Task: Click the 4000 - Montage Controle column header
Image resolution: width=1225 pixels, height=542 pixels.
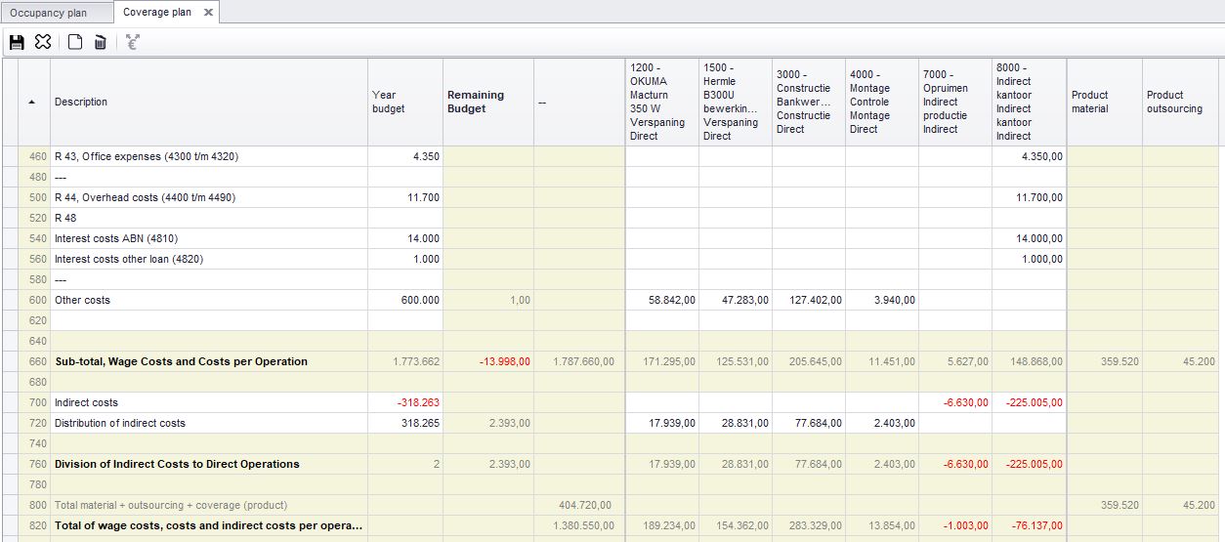Action: (882, 102)
